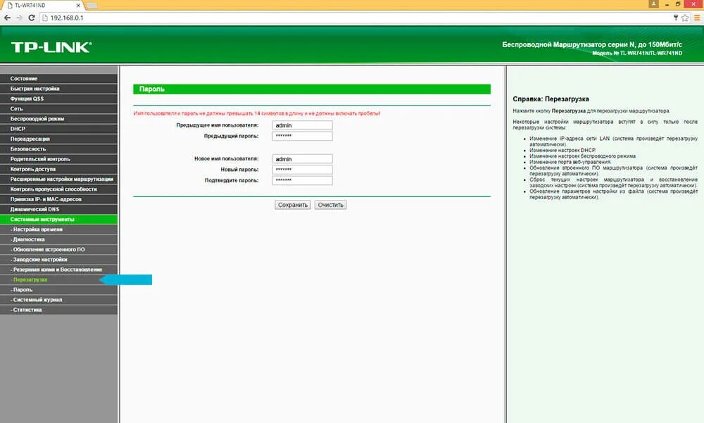Image resolution: width=704 pixels, height=423 pixels.
Task: Click the Справка: Перезагрузка heading
Action: coord(551,99)
